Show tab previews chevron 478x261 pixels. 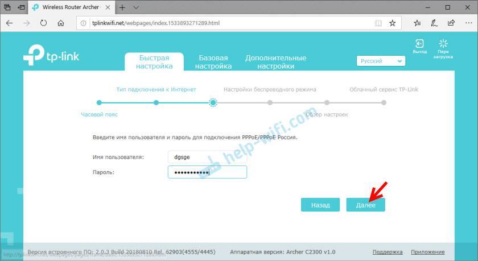coord(136,7)
